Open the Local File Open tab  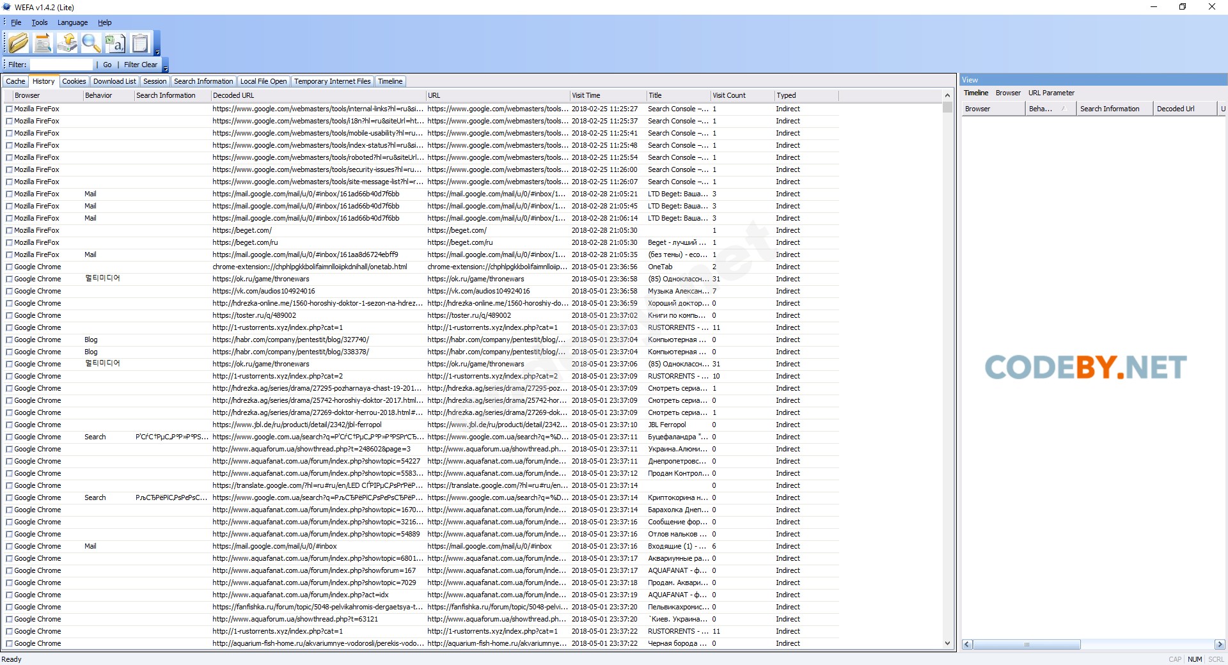click(264, 81)
